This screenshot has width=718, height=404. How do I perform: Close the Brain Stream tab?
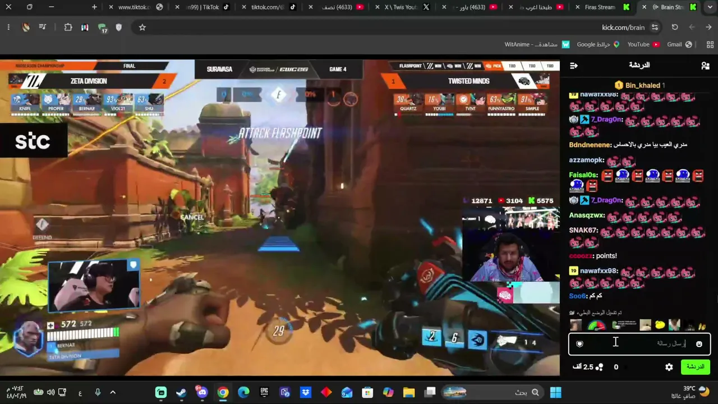click(644, 7)
